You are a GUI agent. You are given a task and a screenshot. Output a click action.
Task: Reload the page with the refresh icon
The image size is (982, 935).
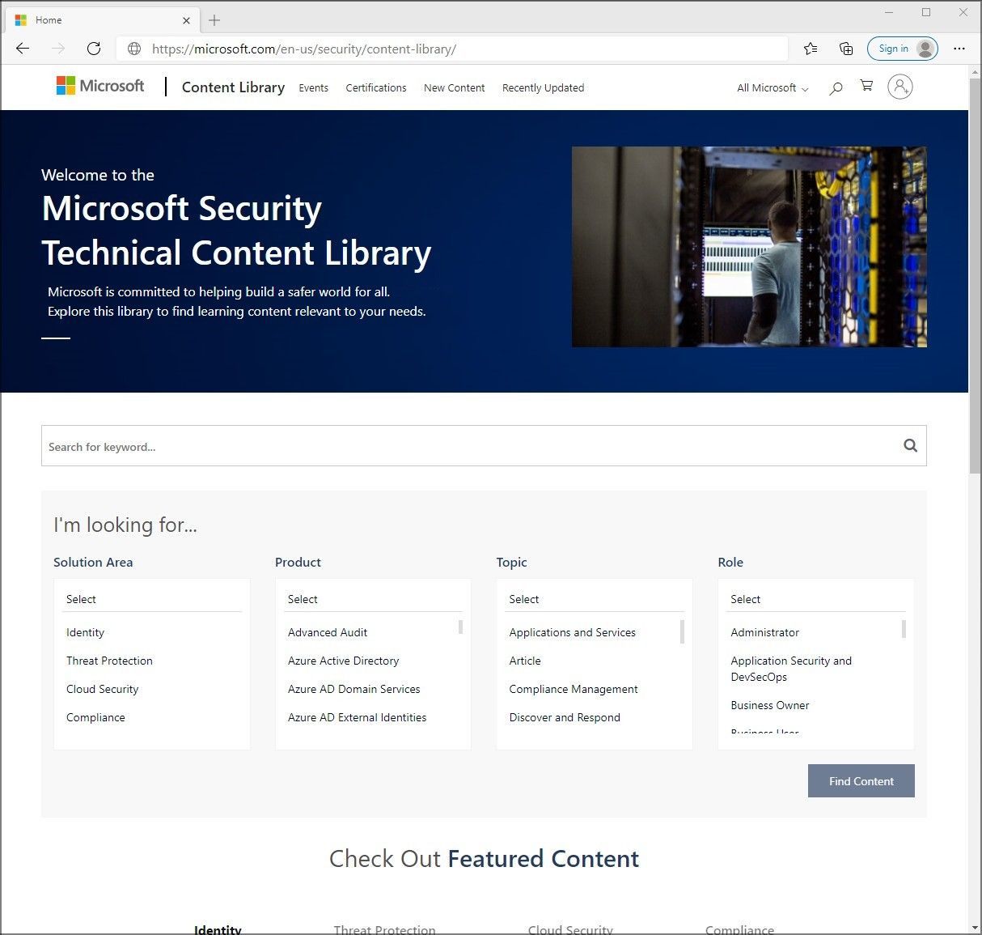94,48
